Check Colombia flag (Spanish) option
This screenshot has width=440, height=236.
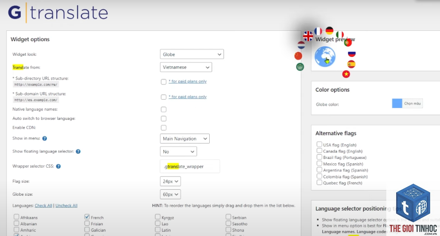coord(319,176)
